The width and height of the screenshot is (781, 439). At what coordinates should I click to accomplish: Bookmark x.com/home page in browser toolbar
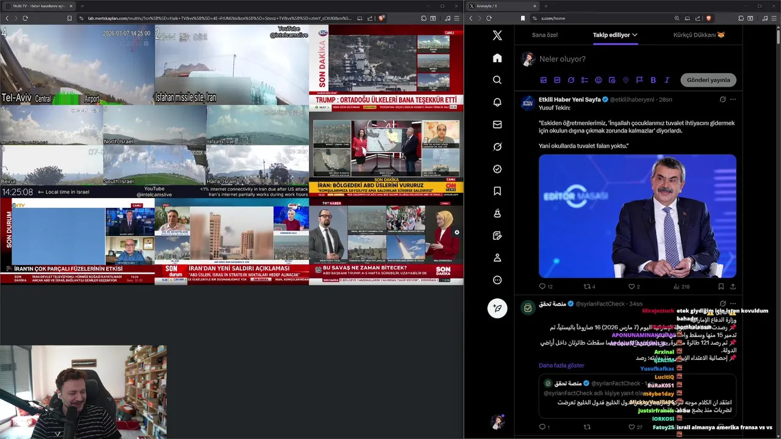pyautogui.click(x=523, y=18)
